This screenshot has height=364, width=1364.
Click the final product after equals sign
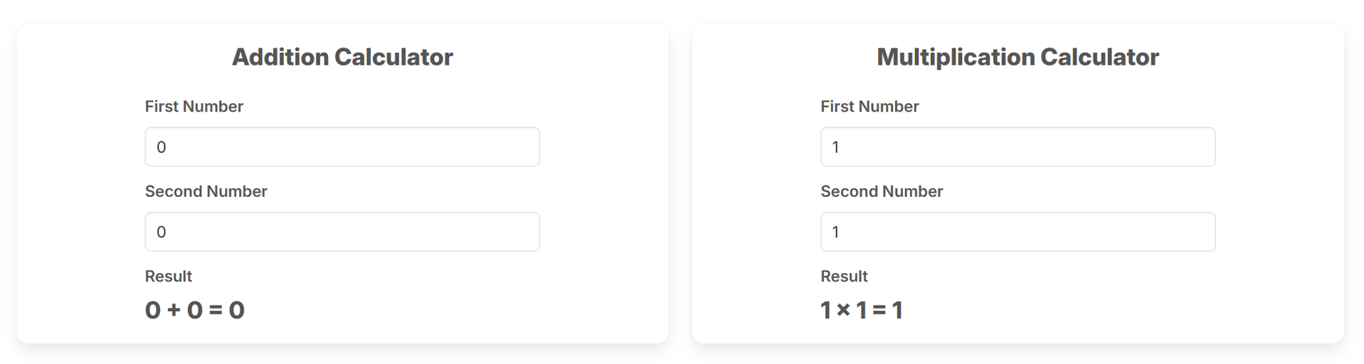coord(898,311)
